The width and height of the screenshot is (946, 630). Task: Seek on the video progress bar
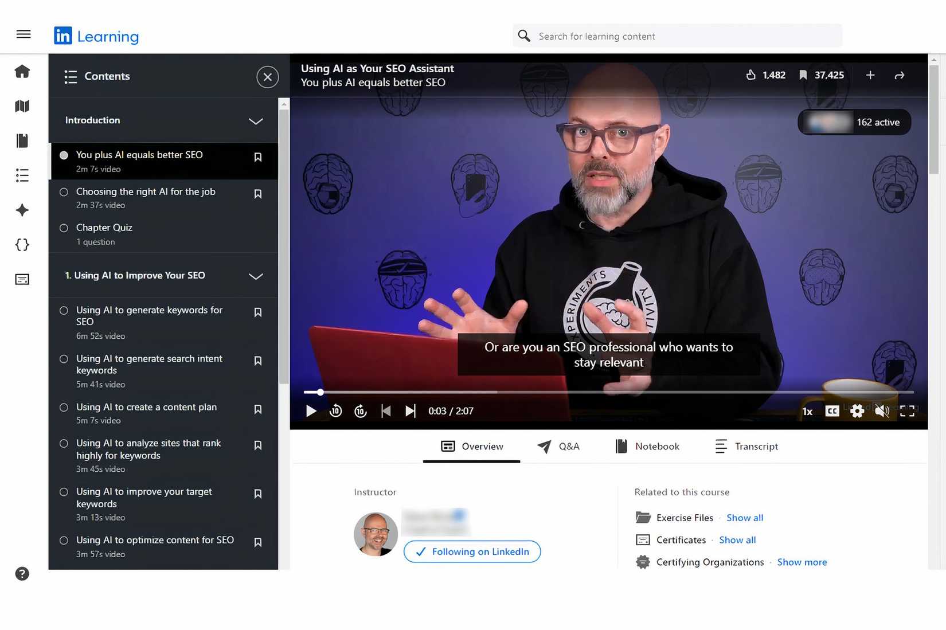pyautogui.click(x=608, y=392)
